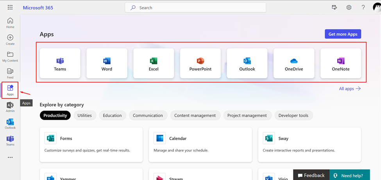Click in the Search box
Image resolution: width=381 pixels, height=180 pixels.
(195, 7)
